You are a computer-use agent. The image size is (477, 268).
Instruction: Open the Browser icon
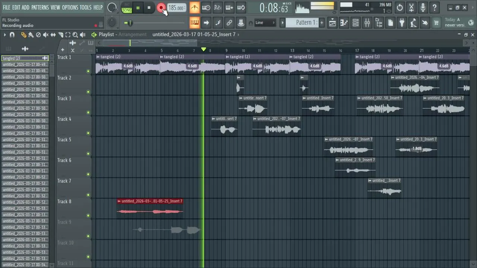coord(379,23)
